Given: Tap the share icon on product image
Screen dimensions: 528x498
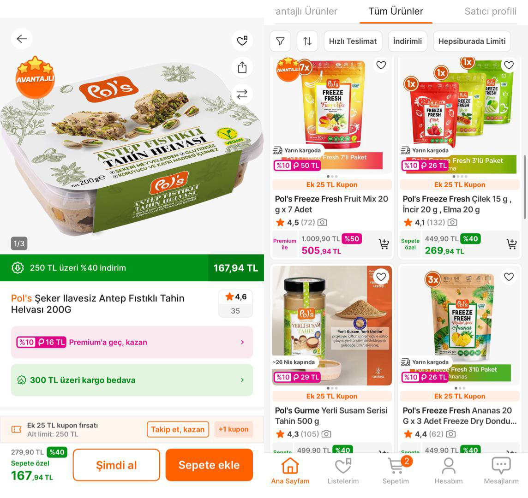Looking at the screenshot, I should (x=242, y=67).
